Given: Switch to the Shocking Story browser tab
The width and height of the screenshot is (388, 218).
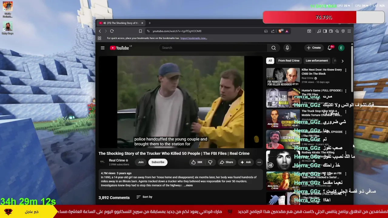Looking at the screenshot, I should pyautogui.click(x=121, y=23).
